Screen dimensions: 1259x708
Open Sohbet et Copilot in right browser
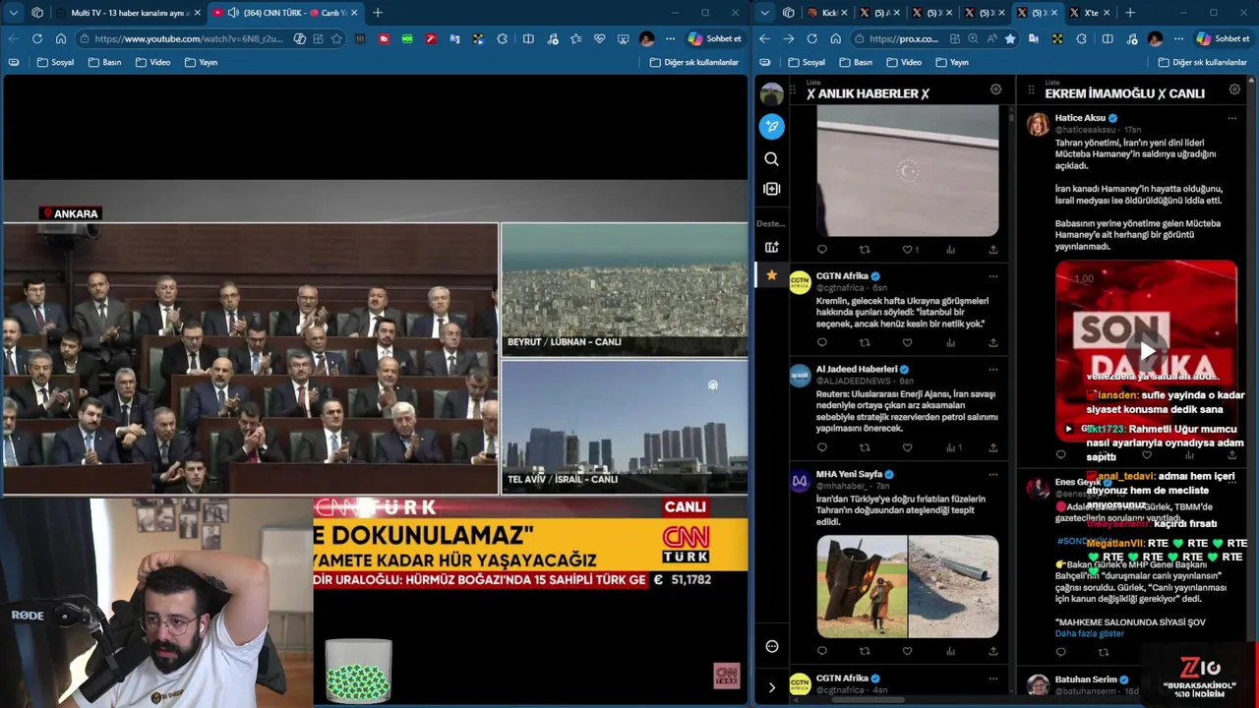pyautogui.click(x=1223, y=38)
